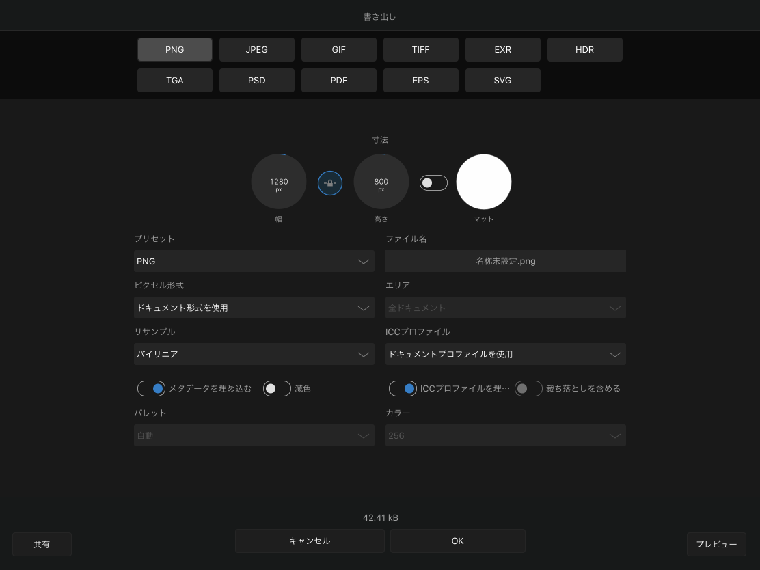Click the プレビュー preview button
760x570 pixels.
point(716,544)
